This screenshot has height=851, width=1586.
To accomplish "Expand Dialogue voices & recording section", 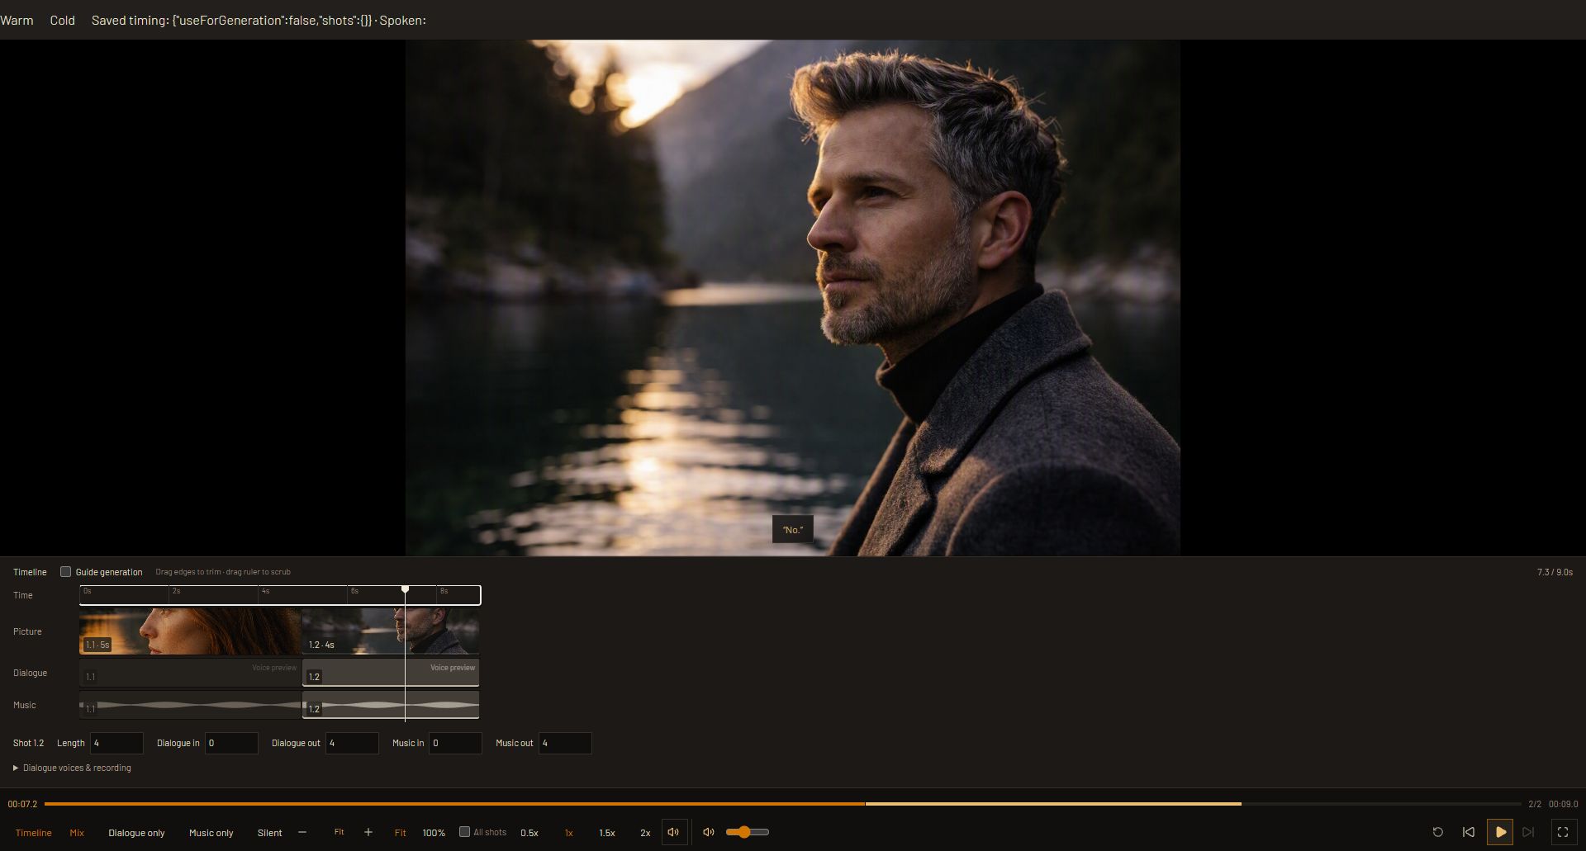I will pyautogui.click(x=73, y=768).
